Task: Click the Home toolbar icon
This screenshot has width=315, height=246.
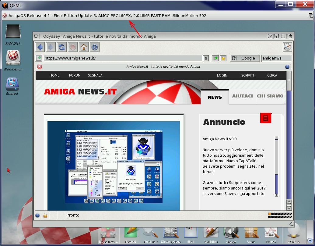Action: tap(84, 47)
